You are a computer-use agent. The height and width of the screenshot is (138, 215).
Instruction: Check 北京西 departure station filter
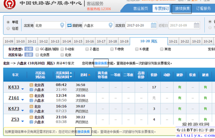(37, 55)
